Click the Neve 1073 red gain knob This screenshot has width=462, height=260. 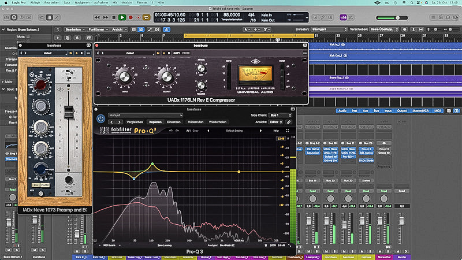point(41,84)
